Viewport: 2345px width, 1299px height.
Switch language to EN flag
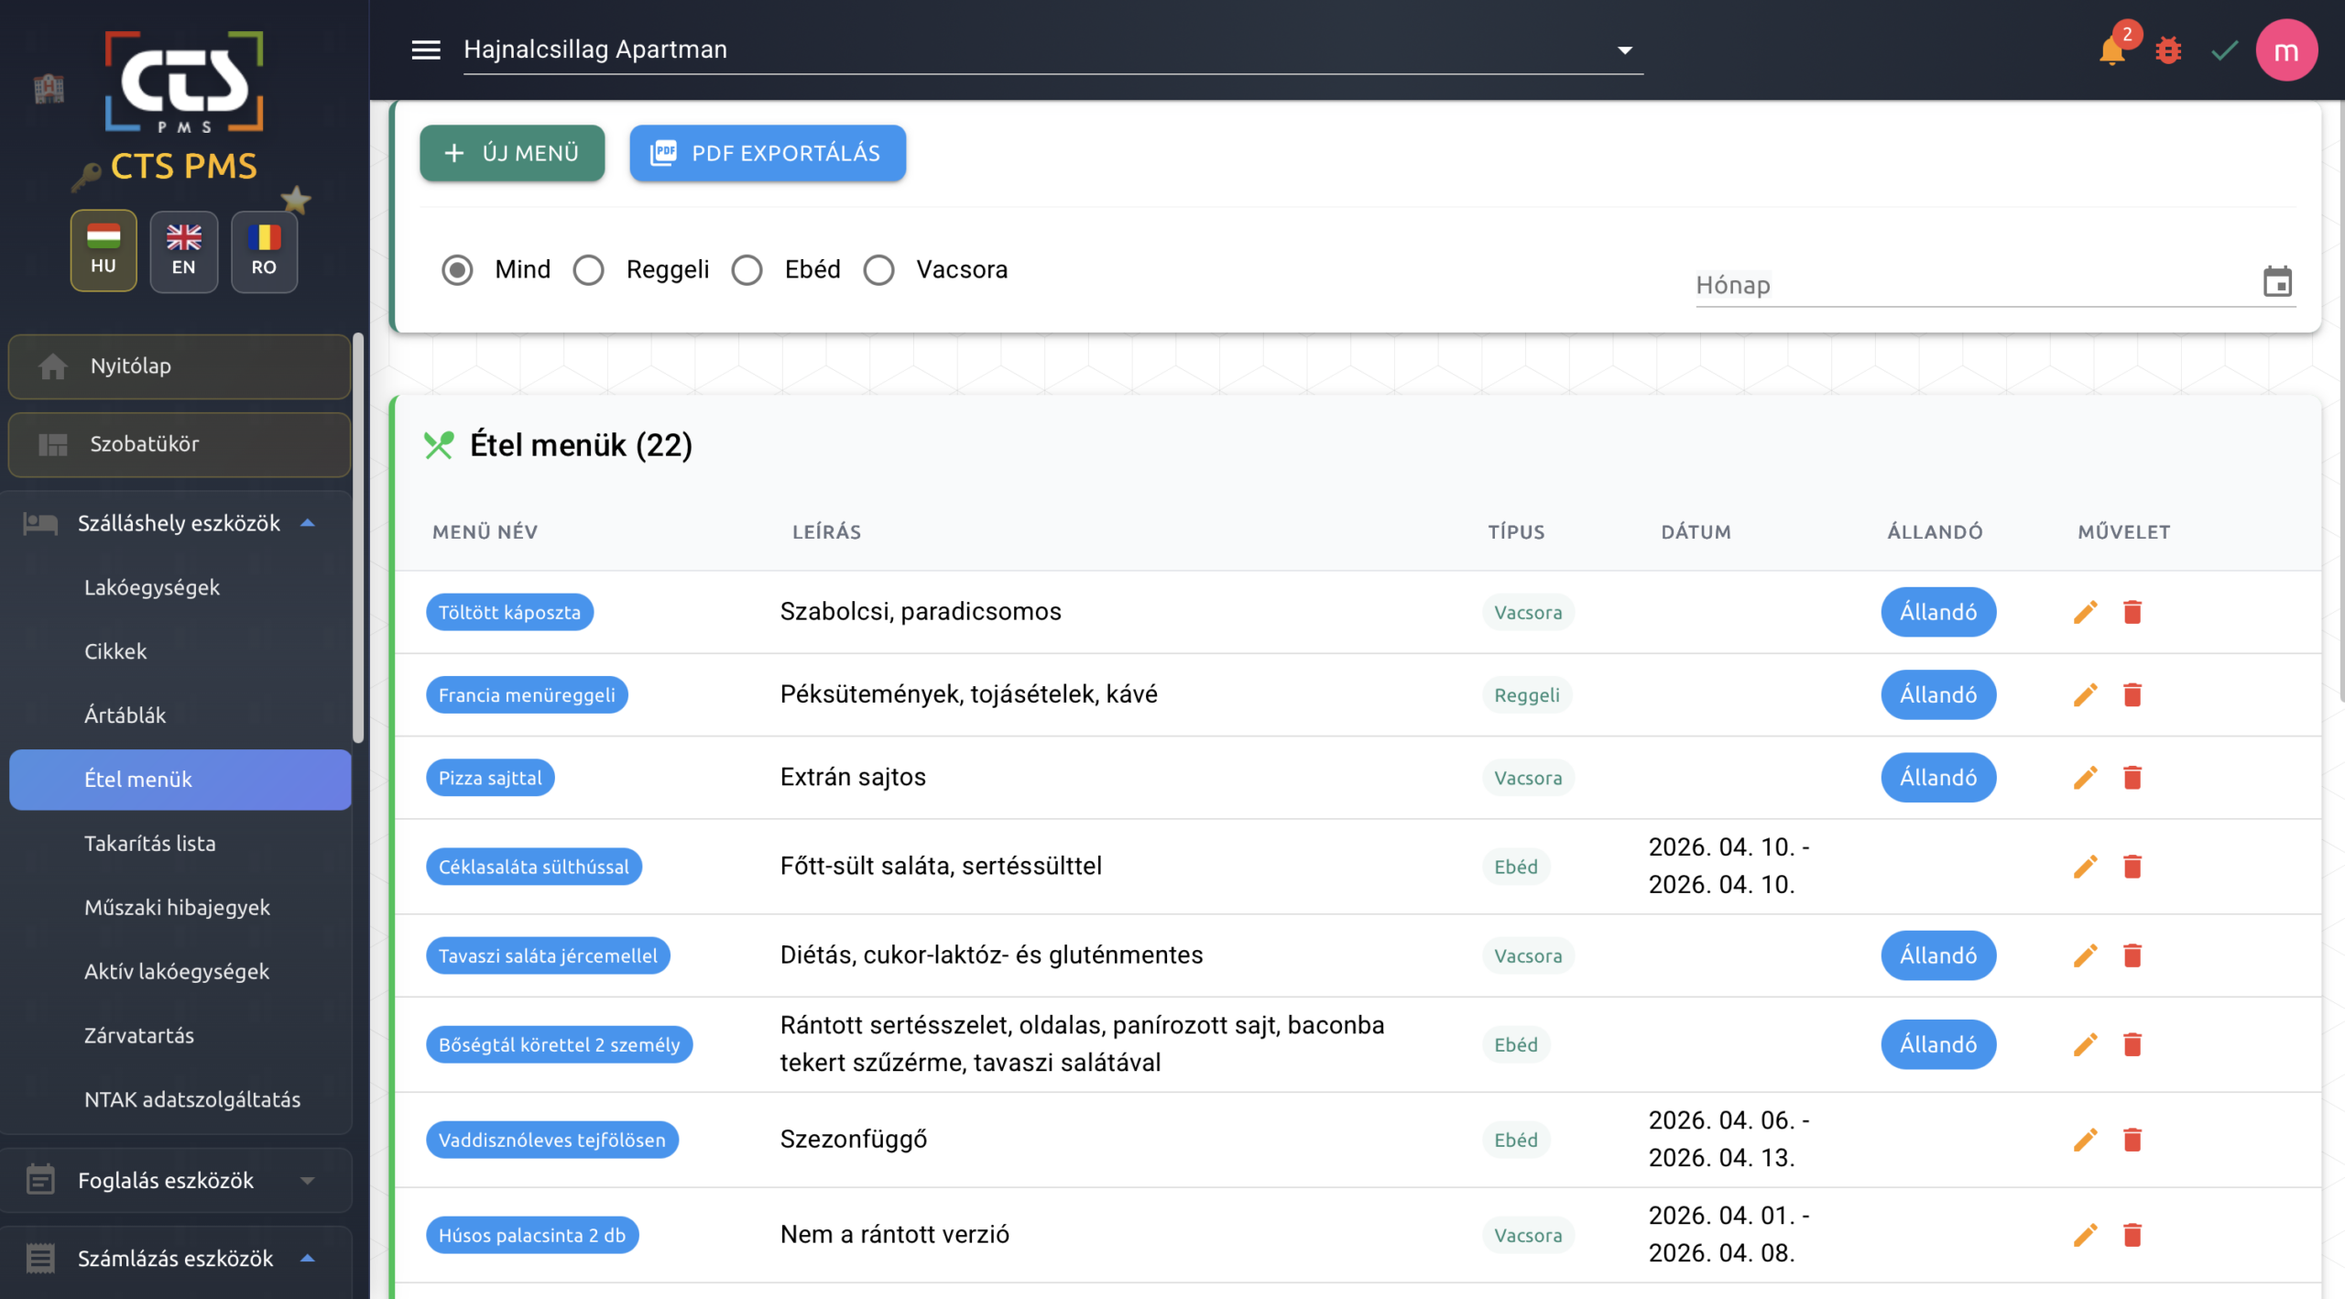(184, 251)
